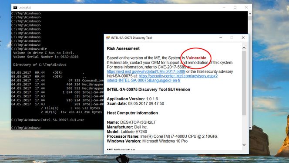The width and height of the screenshot is (289, 163).
Task: Click scroll up arrow in Ledetekst window
Action: pos(250,14)
